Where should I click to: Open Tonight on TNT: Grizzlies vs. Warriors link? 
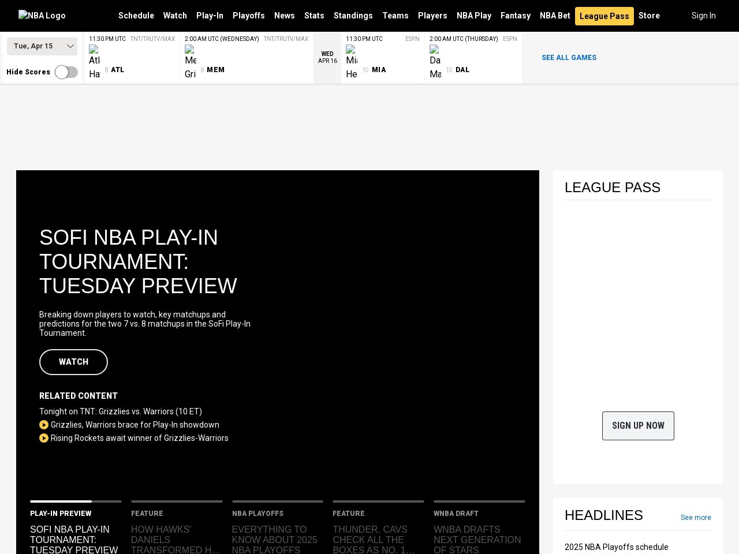(x=121, y=411)
